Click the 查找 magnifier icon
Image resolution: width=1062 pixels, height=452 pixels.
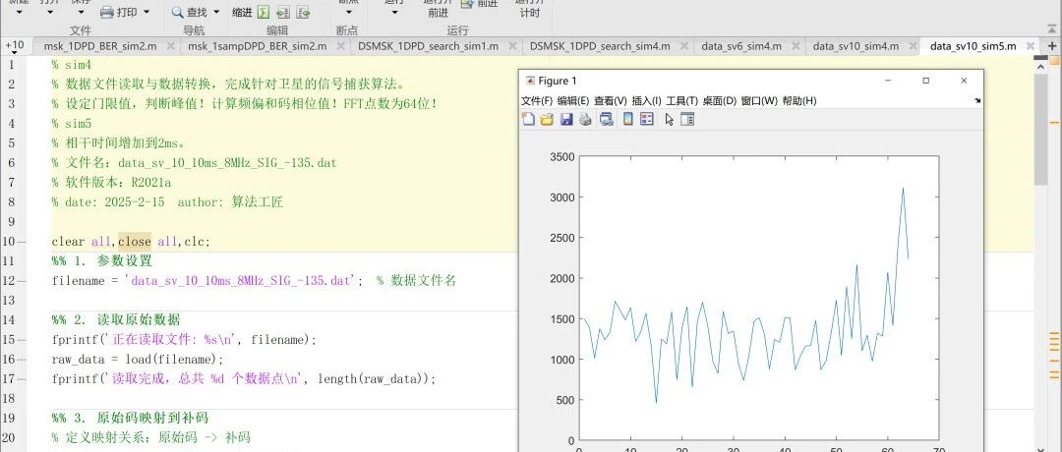click(x=177, y=12)
